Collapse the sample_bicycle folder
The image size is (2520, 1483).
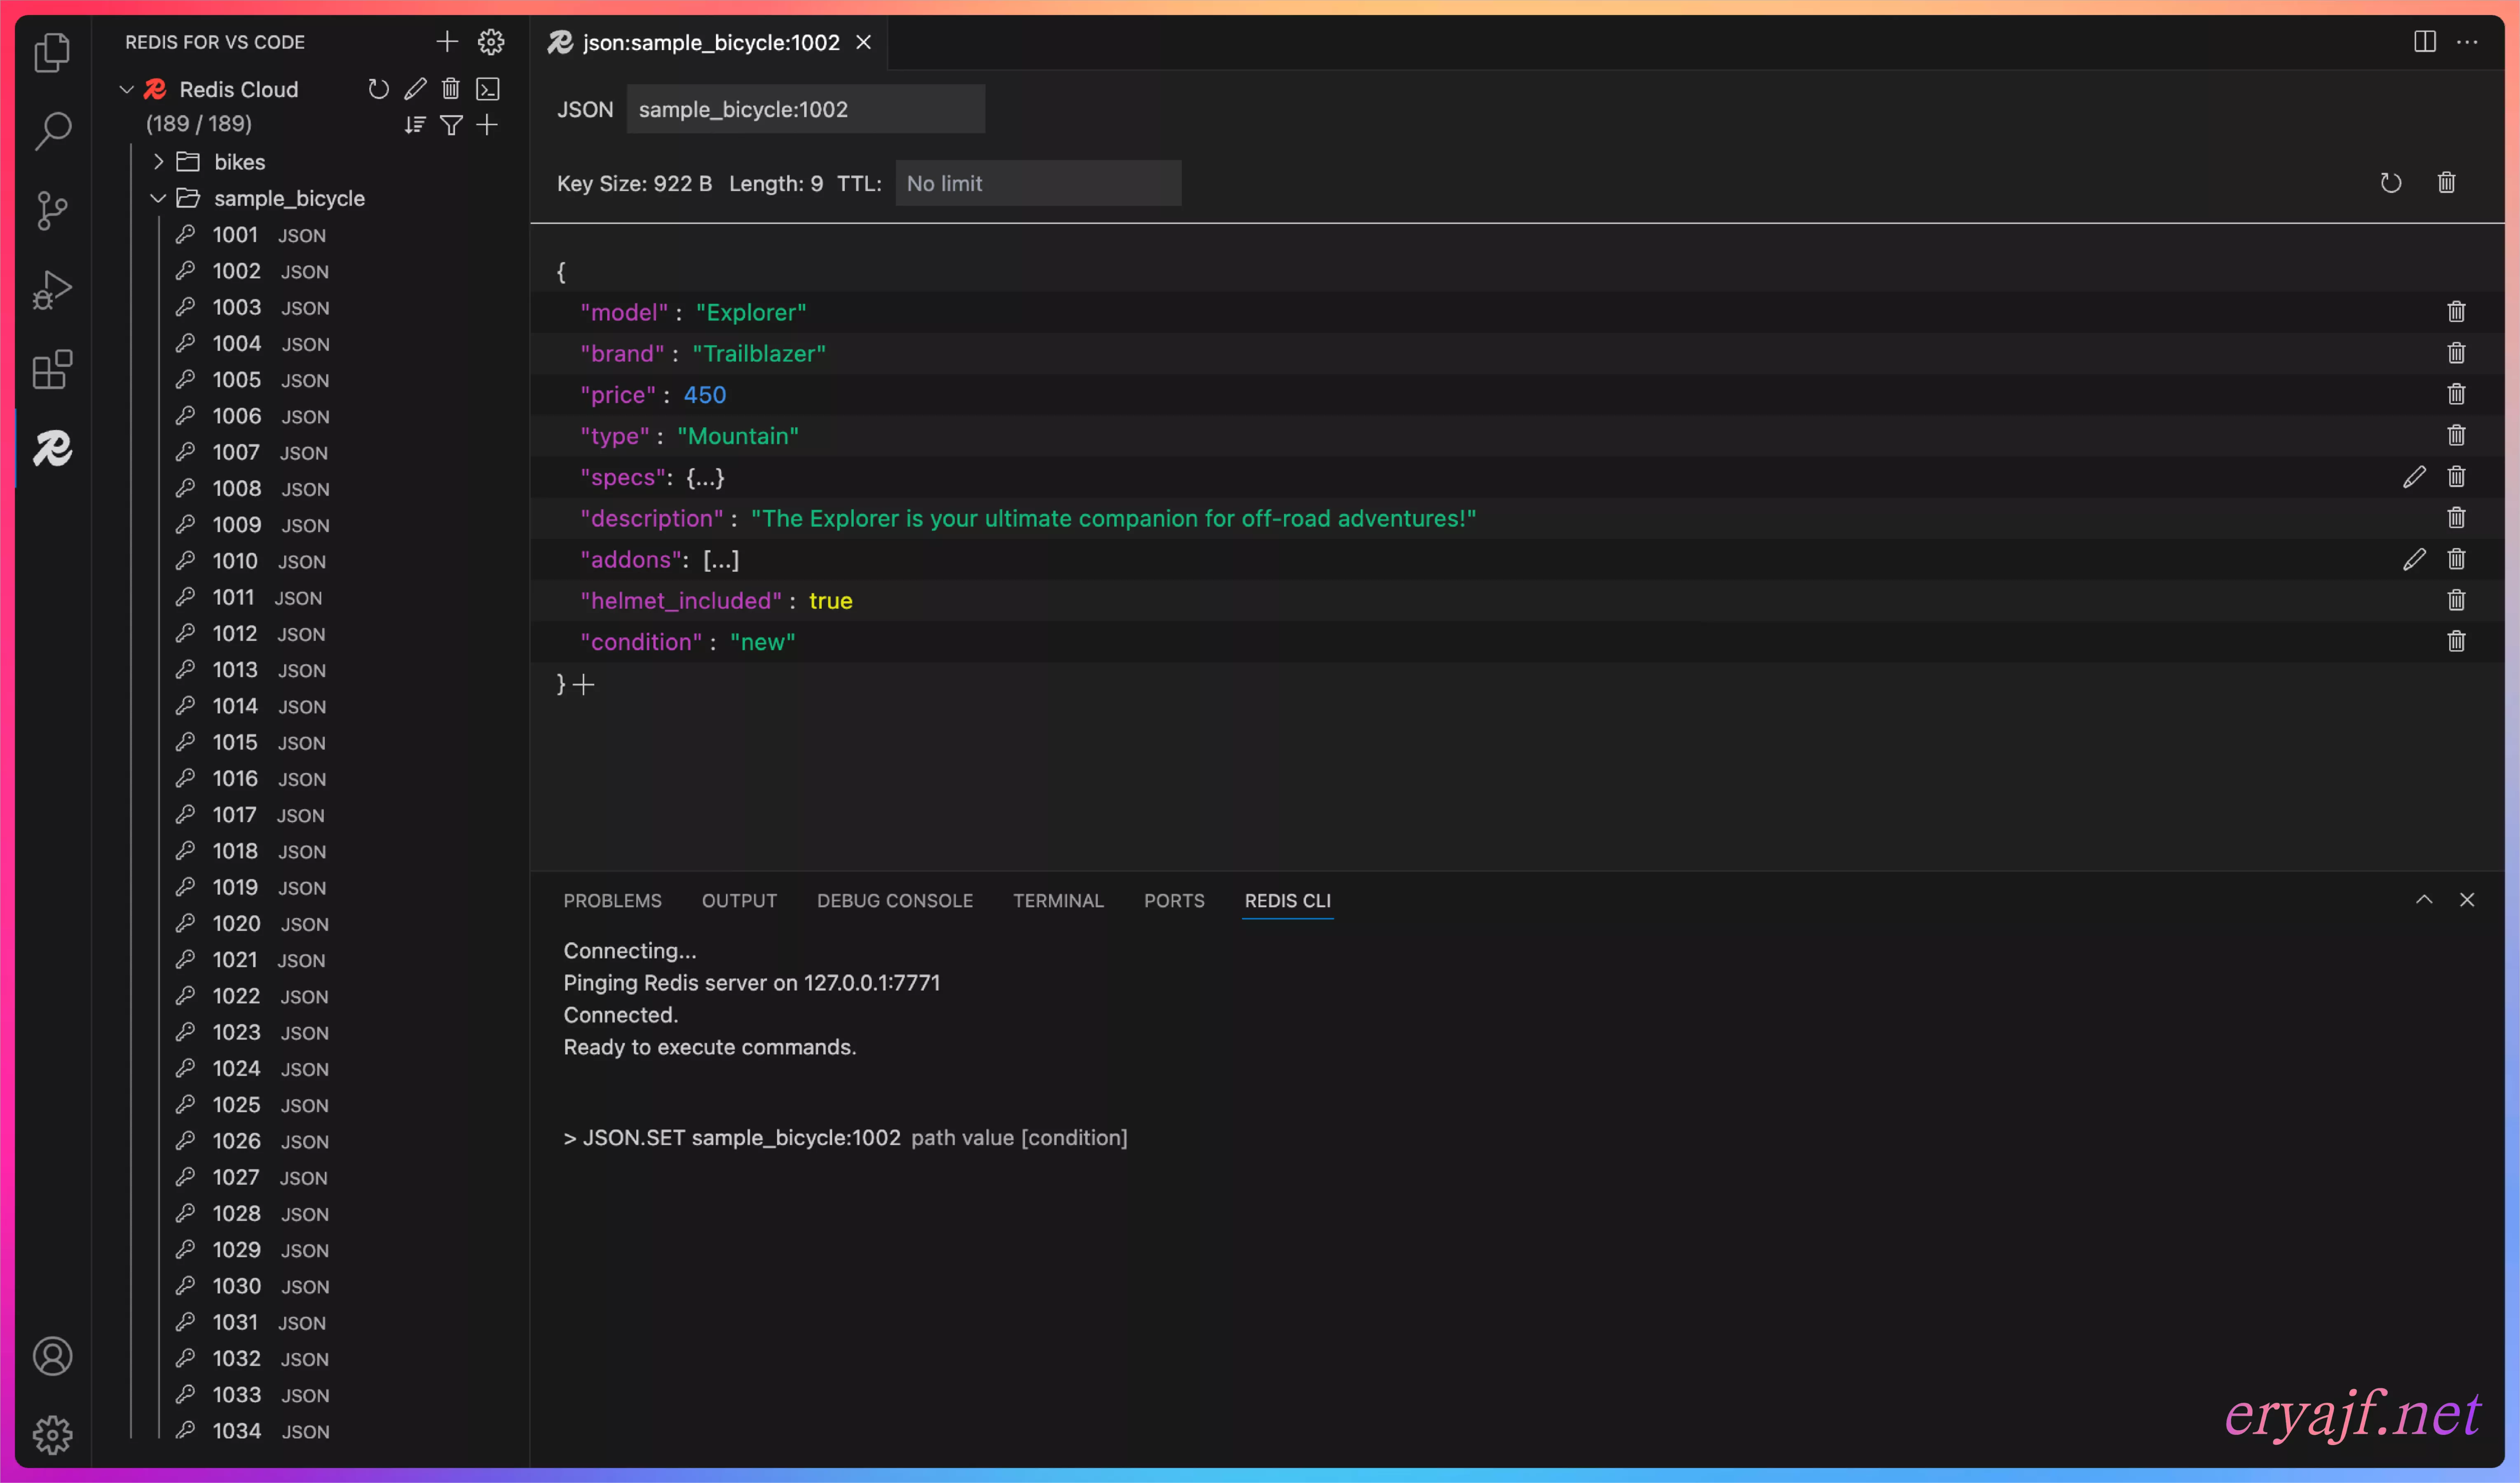[158, 198]
